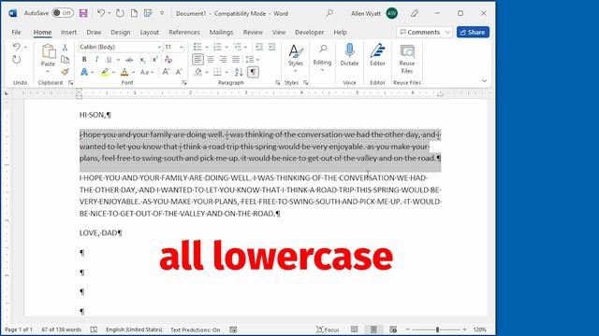The image size is (599, 336).
Task: Open the File menu
Action: pyautogui.click(x=16, y=33)
